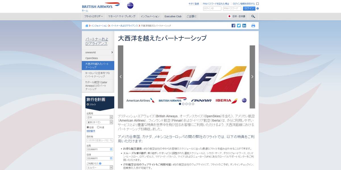
Task: Select the last carousel dot
Action: 193,104
